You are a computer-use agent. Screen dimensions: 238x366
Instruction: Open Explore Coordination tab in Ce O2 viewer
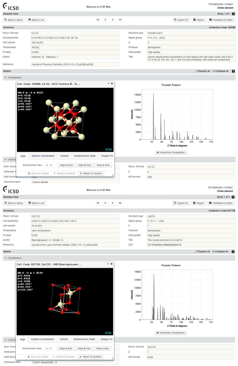pyautogui.click(x=43, y=156)
